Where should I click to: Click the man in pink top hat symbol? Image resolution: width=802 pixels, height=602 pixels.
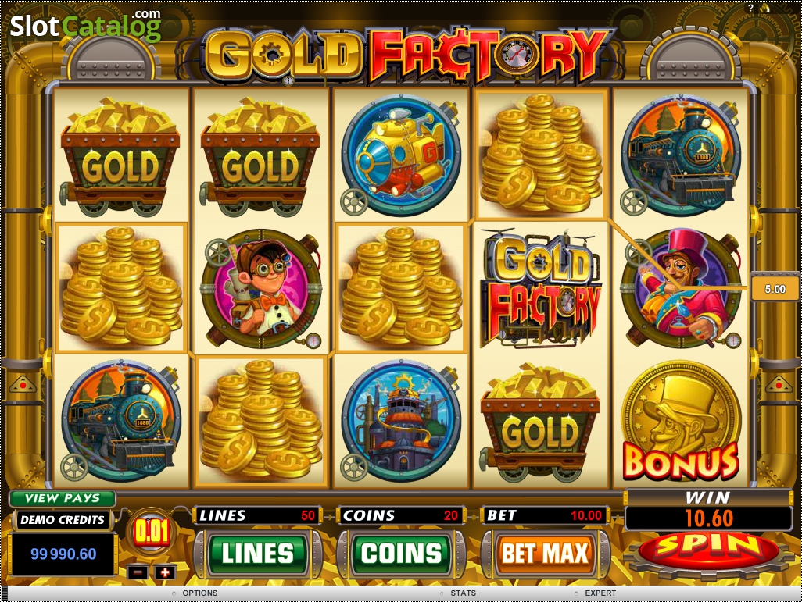coord(681,289)
